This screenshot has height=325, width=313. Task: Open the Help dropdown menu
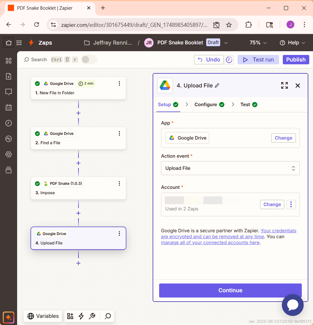[292, 43]
